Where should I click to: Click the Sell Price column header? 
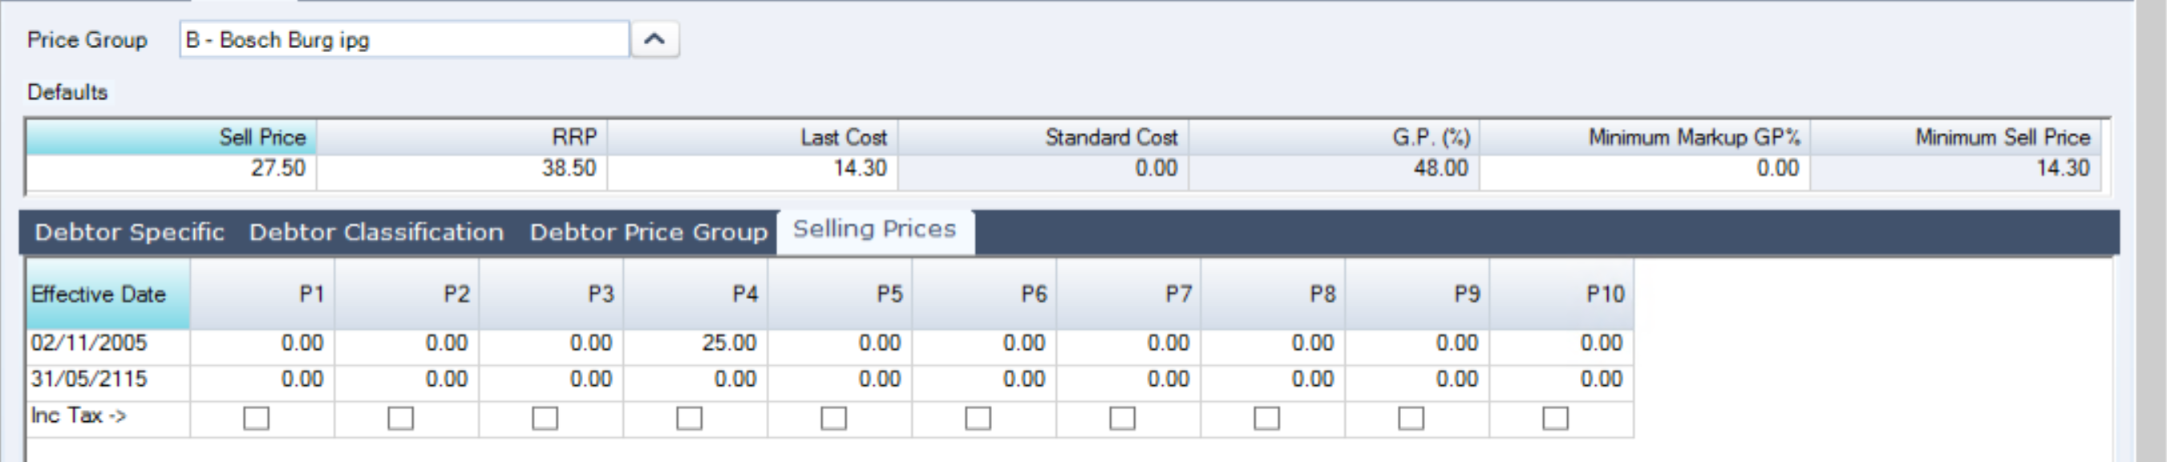point(172,137)
